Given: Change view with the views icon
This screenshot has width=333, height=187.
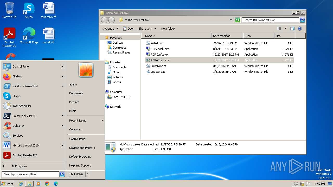Looking at the screenshot, I should click(279, 29).
